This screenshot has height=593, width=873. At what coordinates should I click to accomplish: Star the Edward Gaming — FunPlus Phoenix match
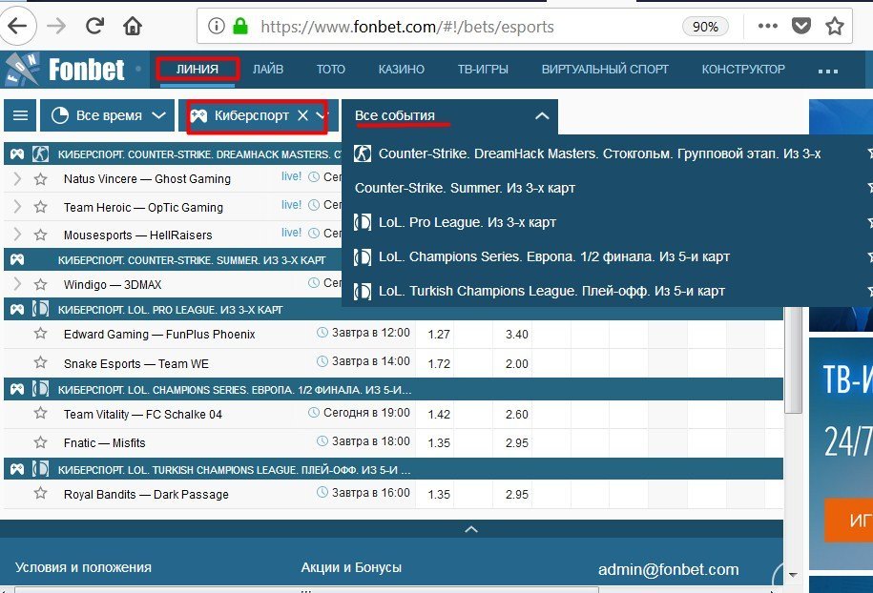pyautogui.click(x=41, y=334)
